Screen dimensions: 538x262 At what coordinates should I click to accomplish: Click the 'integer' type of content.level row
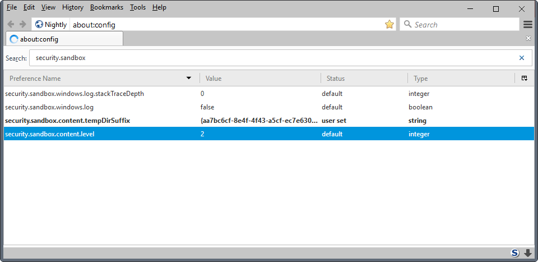click(x=419, y=134)
